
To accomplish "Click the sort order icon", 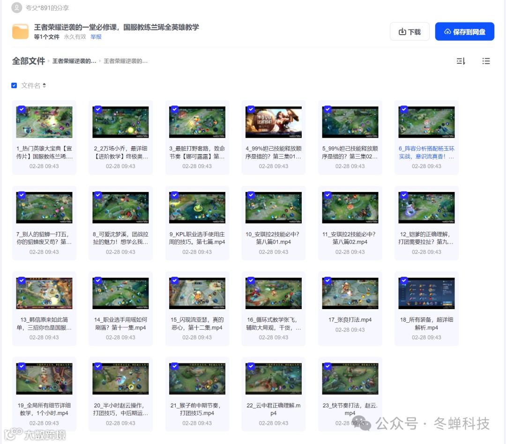I will [461, 61].
